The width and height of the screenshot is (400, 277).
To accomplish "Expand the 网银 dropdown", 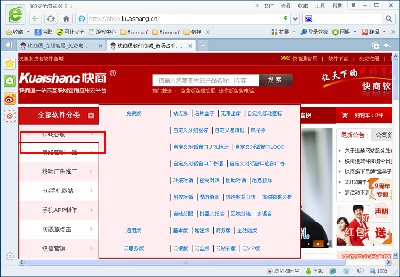I will 355,32.
